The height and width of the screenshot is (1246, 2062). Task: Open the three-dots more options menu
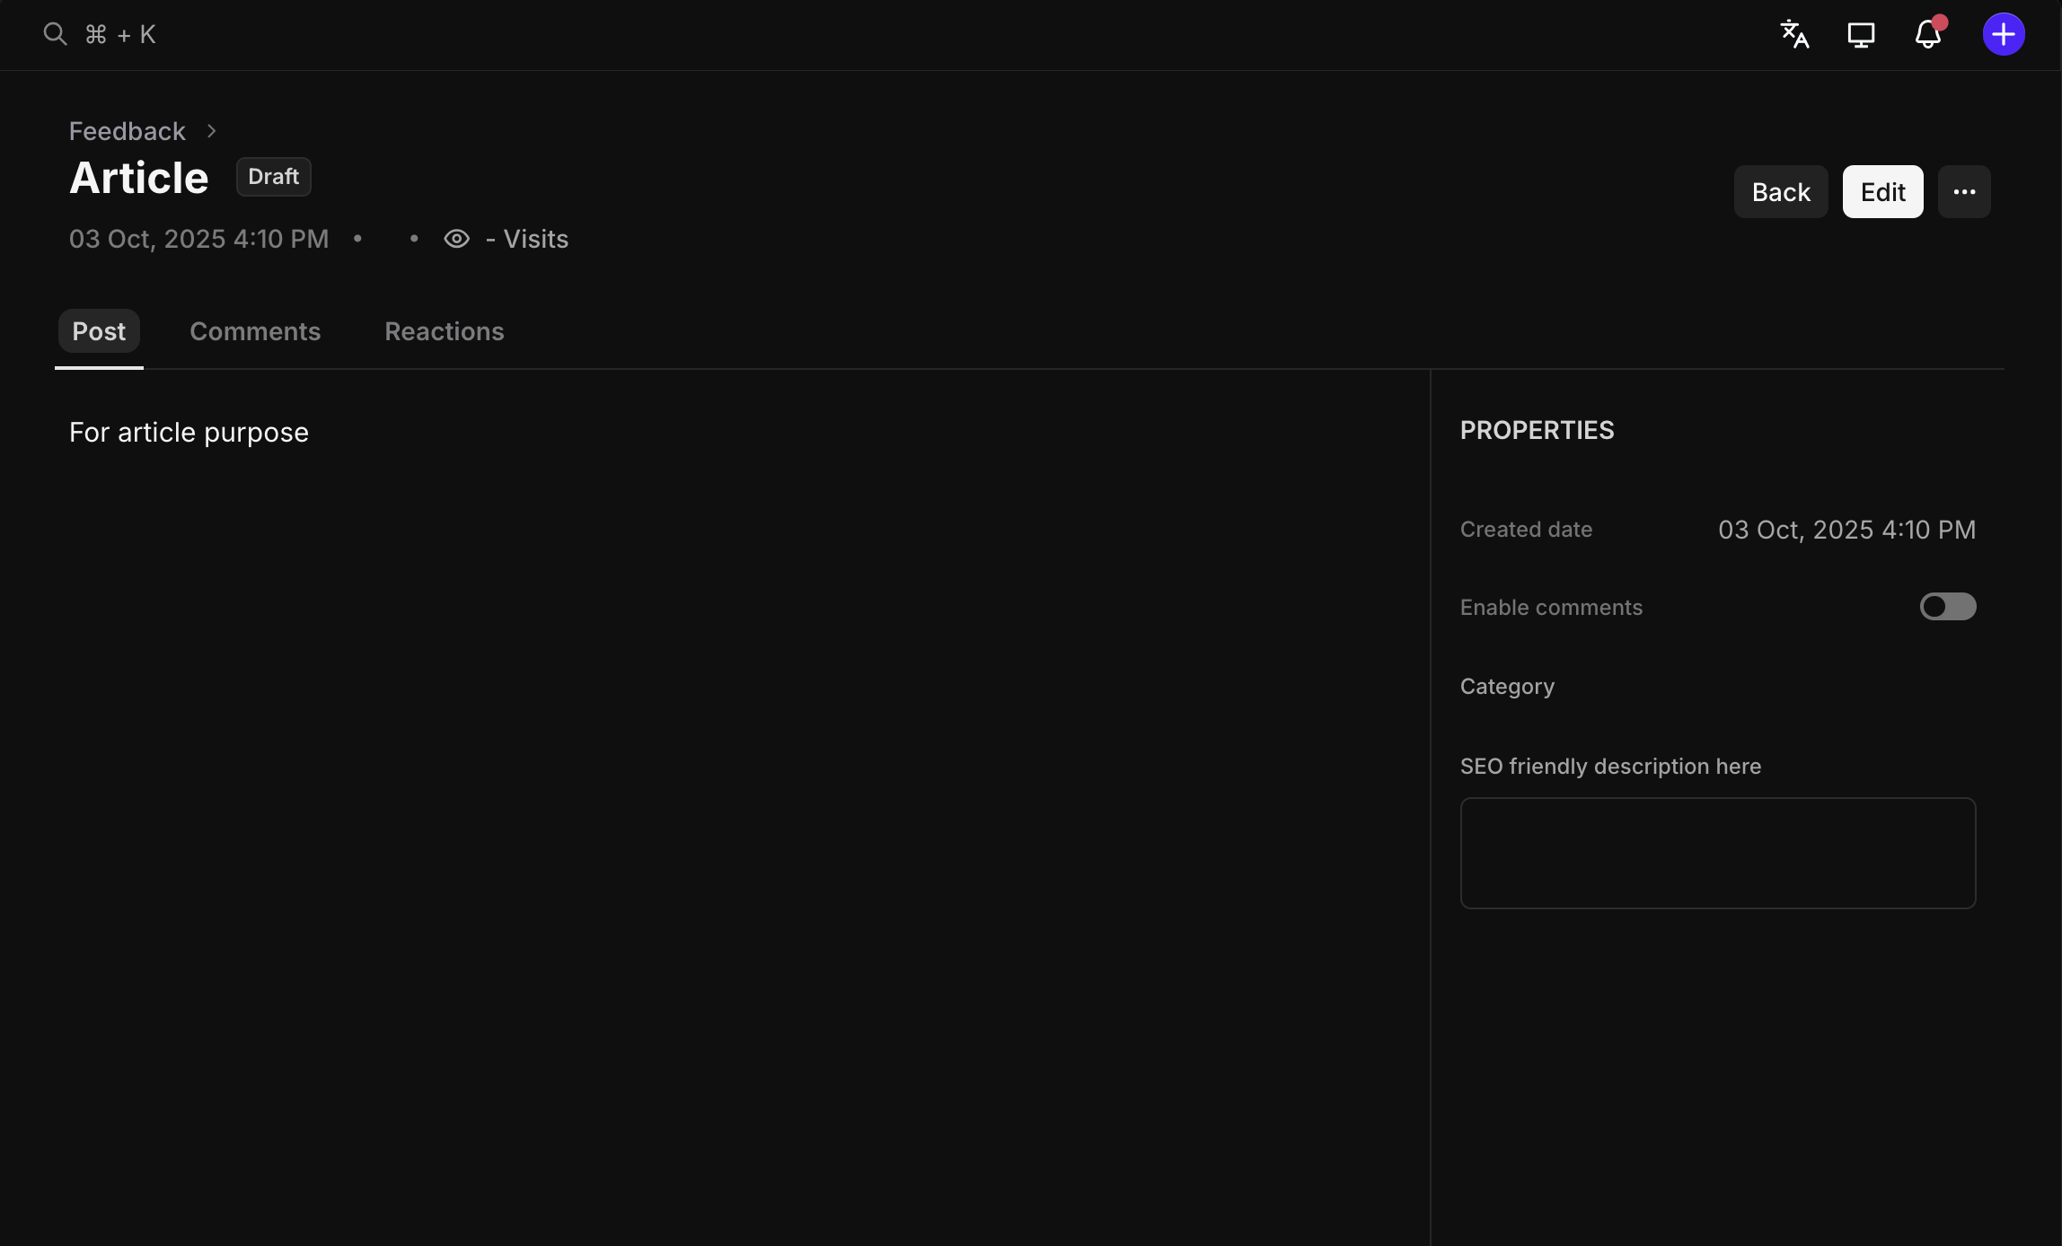click(1964, 191)
